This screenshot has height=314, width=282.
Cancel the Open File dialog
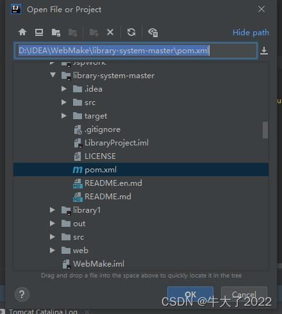[x=244, y=295]
